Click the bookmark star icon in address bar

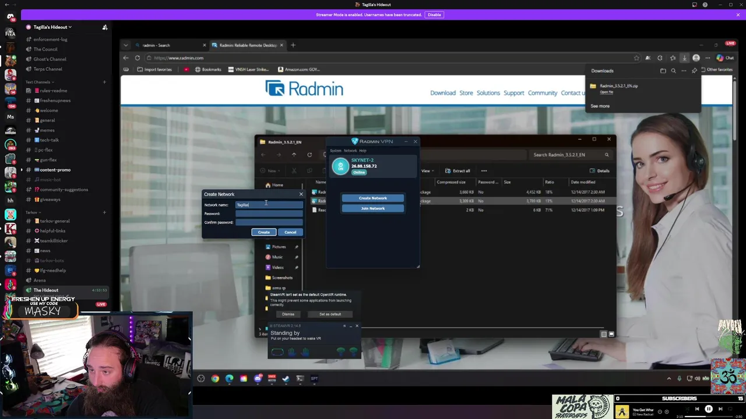click(x=636, y=58)
